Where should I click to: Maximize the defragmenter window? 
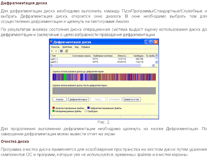pos(151,42)
